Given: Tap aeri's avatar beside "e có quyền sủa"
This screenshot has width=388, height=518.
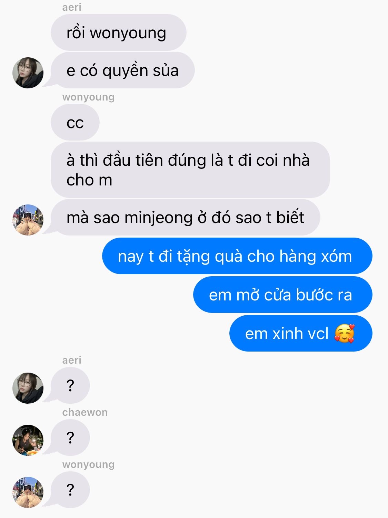Looking at the screenshot, I should tap(28, 73).
